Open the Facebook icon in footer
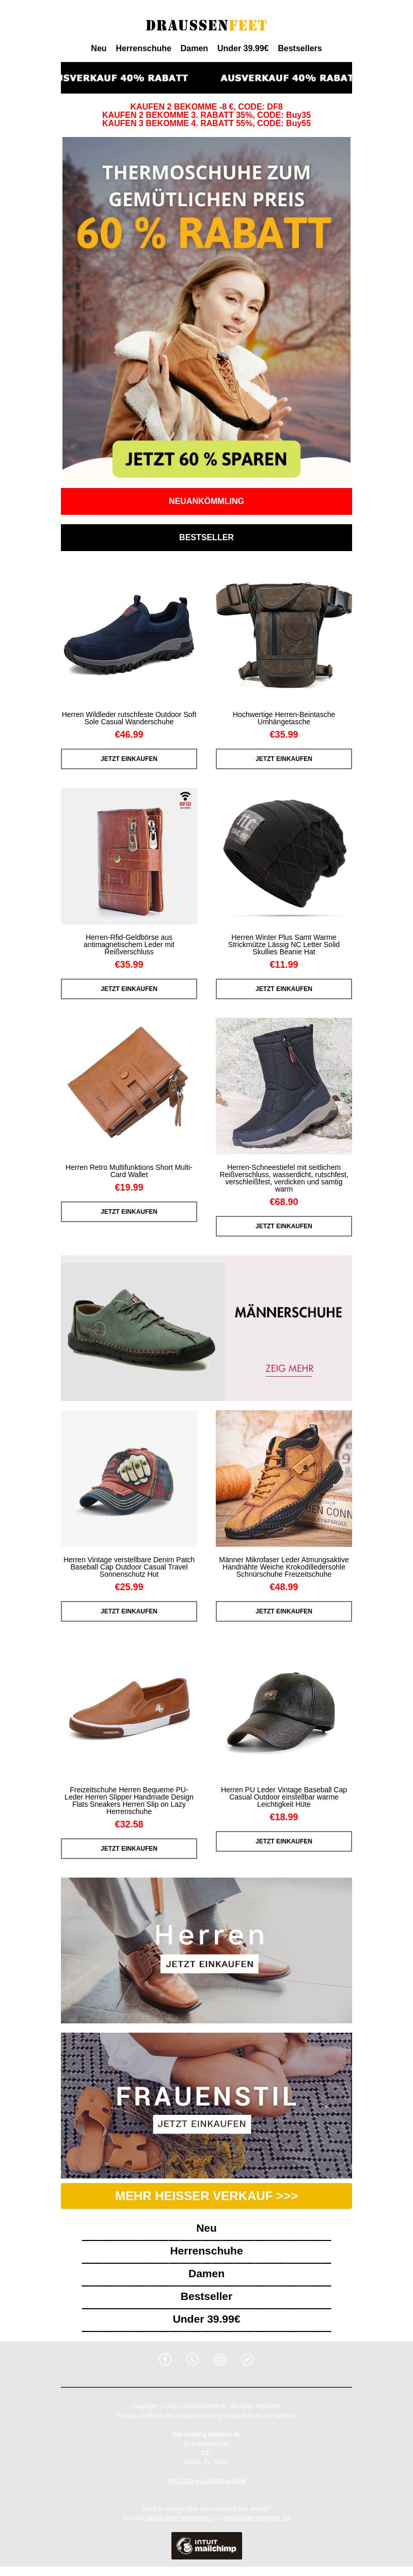This screenshot has height=2576, width=413. (166, 2359)
